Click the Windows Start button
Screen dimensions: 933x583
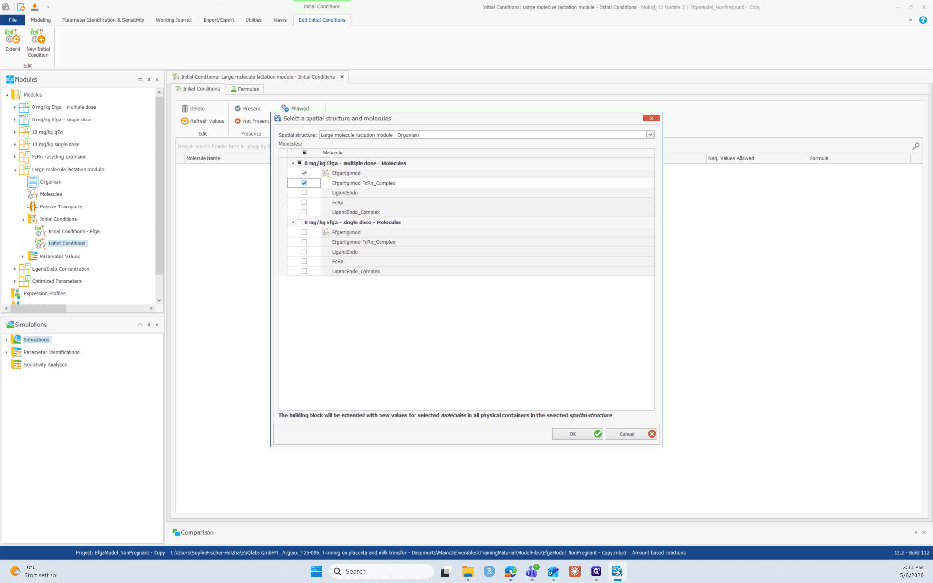[316, 571]
